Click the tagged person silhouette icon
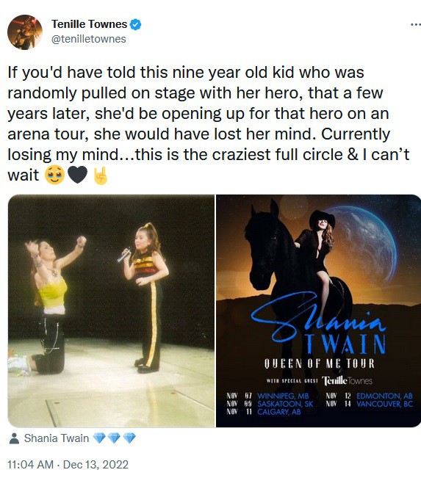Image resolution: width=421 pixels, height=478 pixels. (x=14, y=438)
